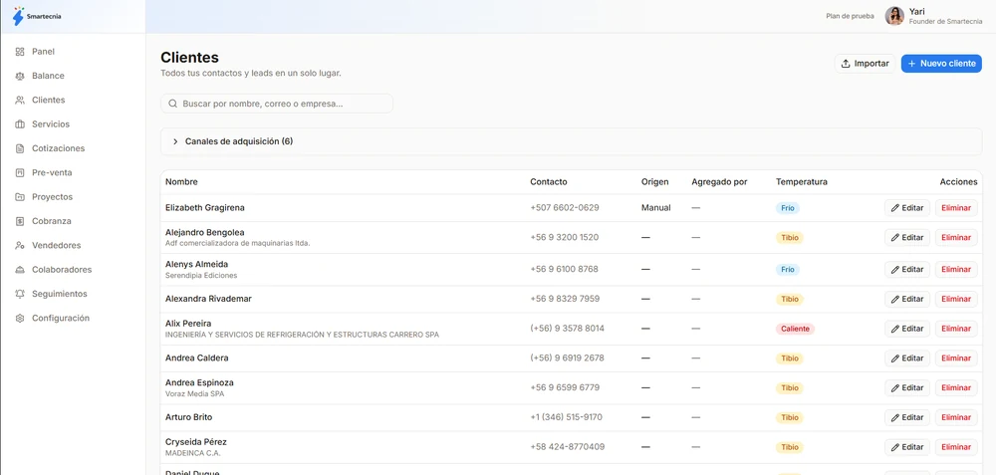Click the Nombre column header
The image size is (996, 475).
coord(181,181)
